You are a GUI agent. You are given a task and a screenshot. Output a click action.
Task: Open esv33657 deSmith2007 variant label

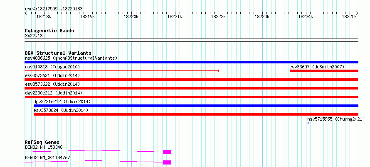tap(317, 67)
